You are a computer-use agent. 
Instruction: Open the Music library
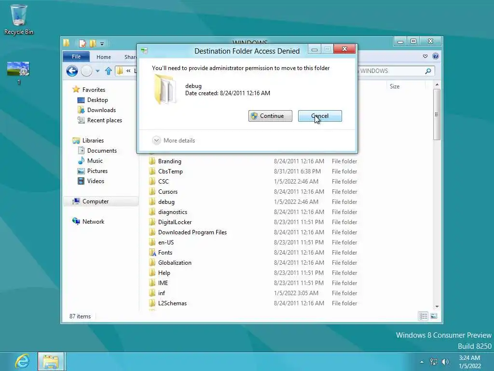[x=95, y=160]
